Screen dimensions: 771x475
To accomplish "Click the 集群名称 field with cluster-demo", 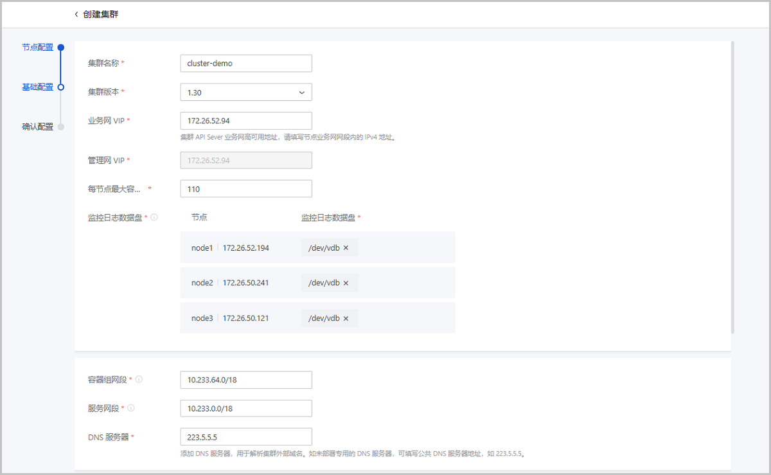I will click(x=246, y=64).
